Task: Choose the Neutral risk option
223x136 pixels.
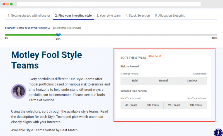Action: [164, 80]
